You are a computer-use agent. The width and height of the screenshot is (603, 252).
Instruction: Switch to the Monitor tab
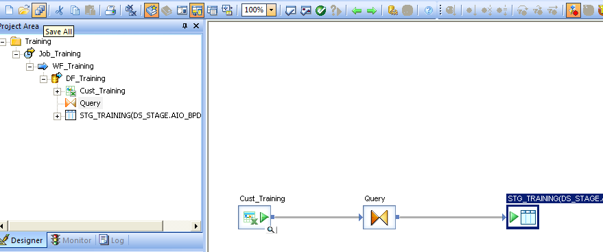point(71,240)
